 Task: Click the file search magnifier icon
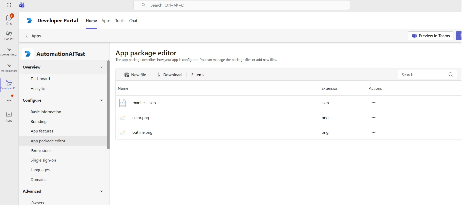451,75
